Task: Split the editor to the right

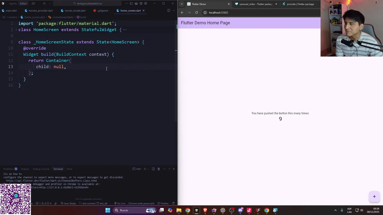Action: point(168,10)
